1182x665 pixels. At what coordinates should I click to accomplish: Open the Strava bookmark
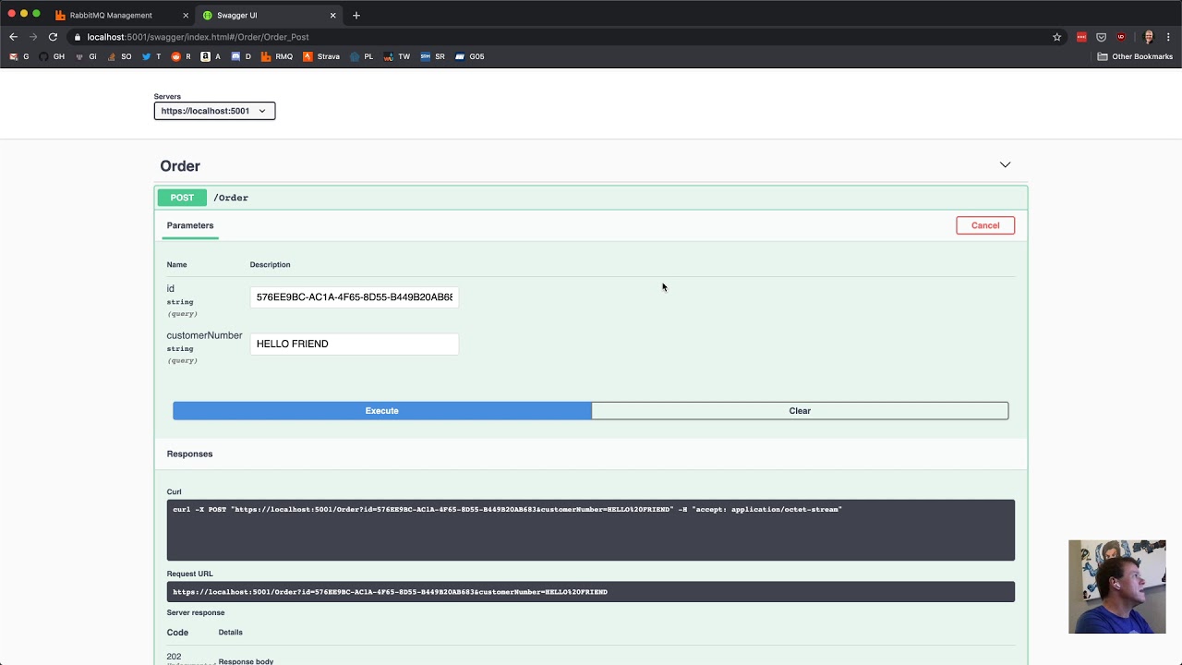click(x=321, y=56)
